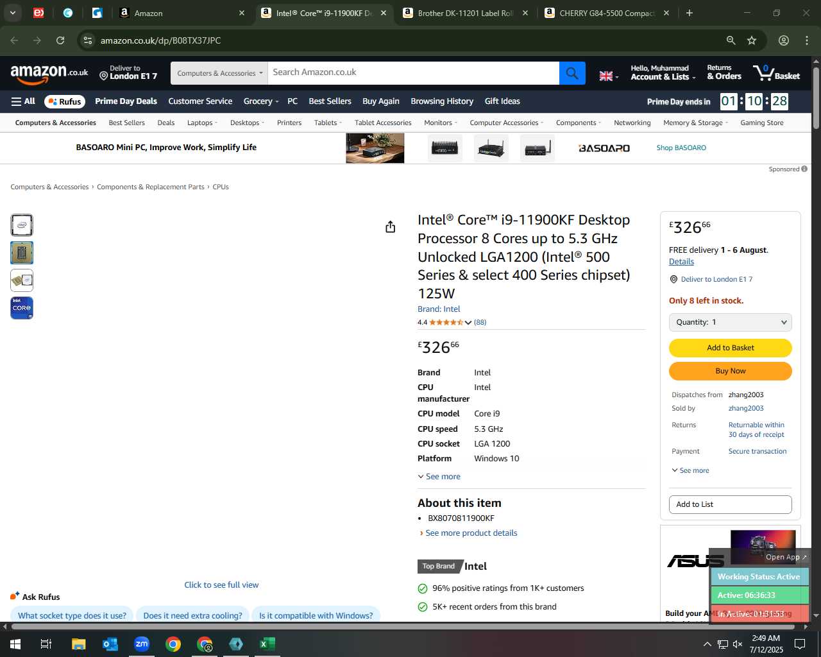
Task: Open the All hamburger menu
Action: click(x=23, y=101)
